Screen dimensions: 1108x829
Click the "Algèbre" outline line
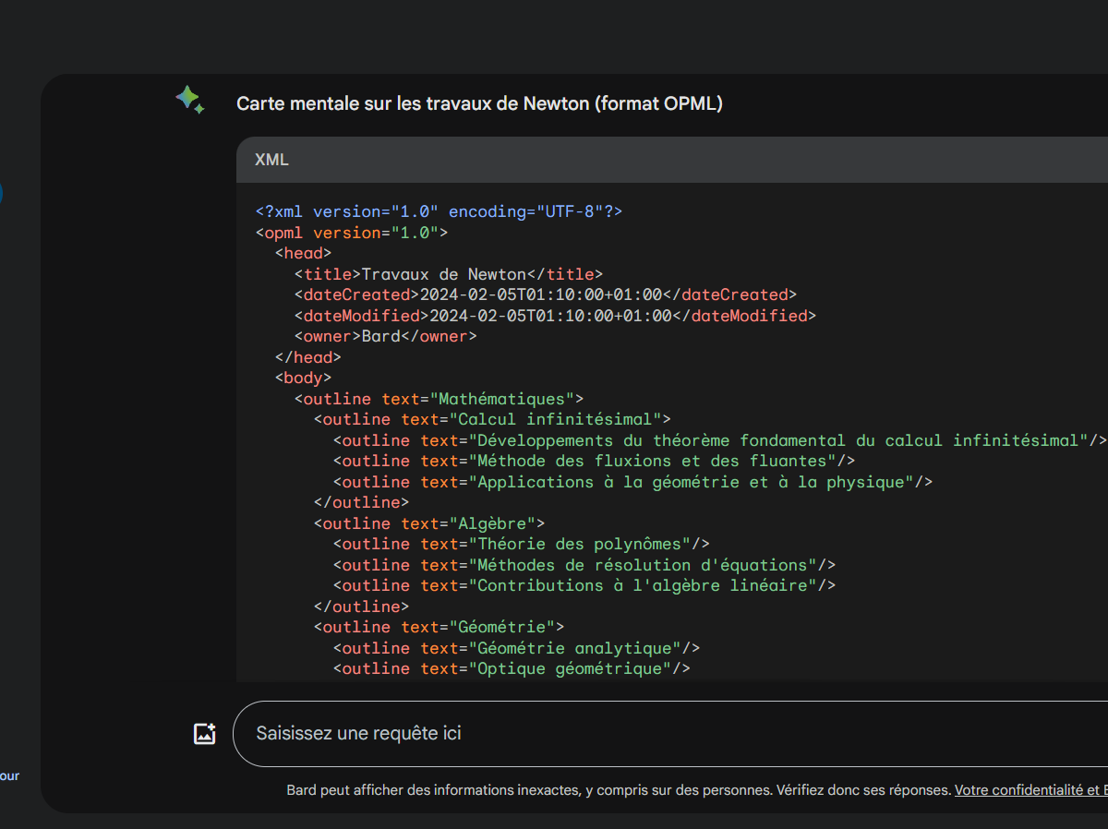429,523
